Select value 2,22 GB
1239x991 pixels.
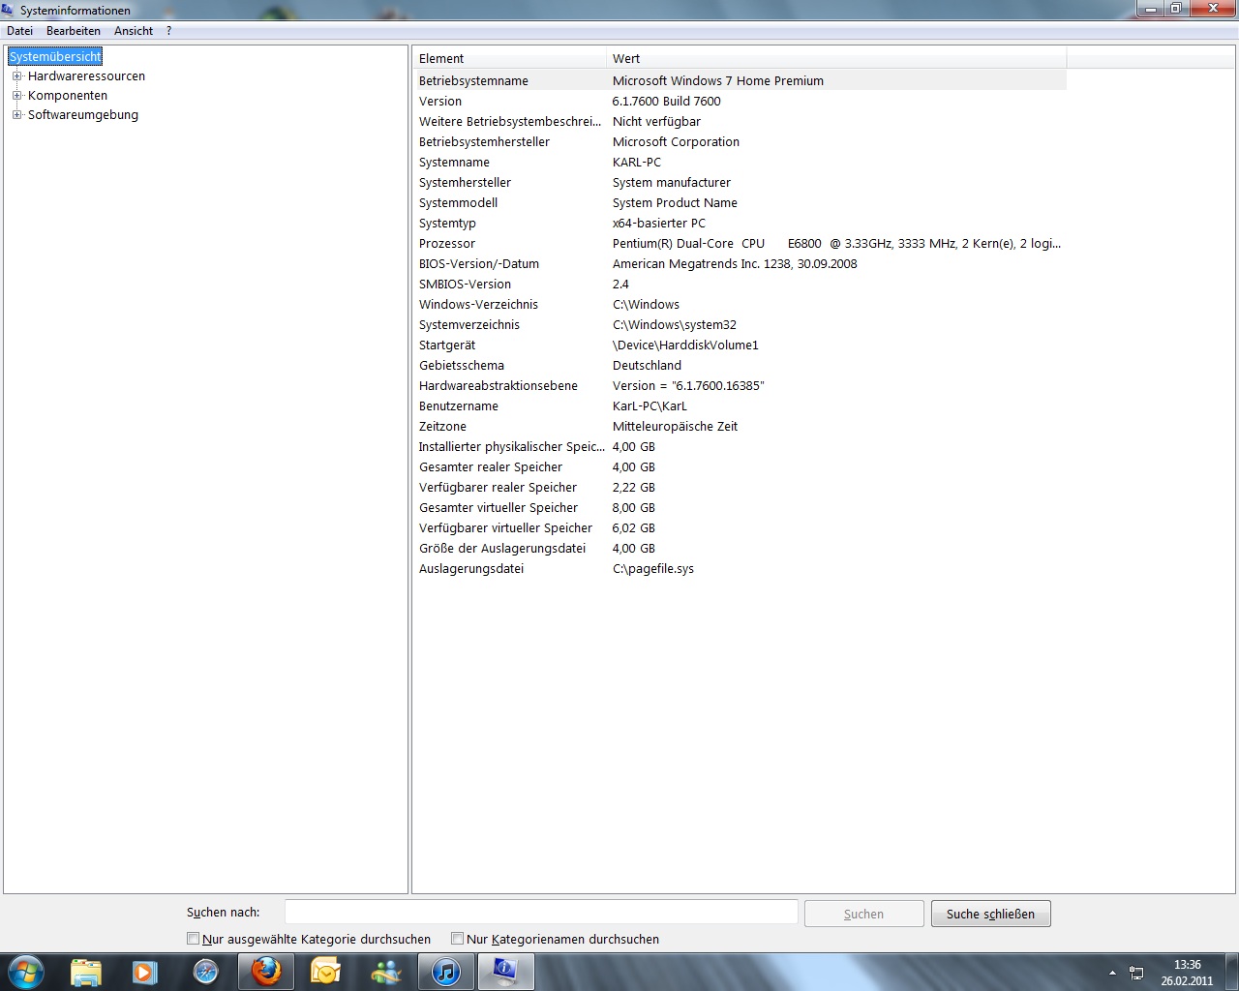point(633,488)
